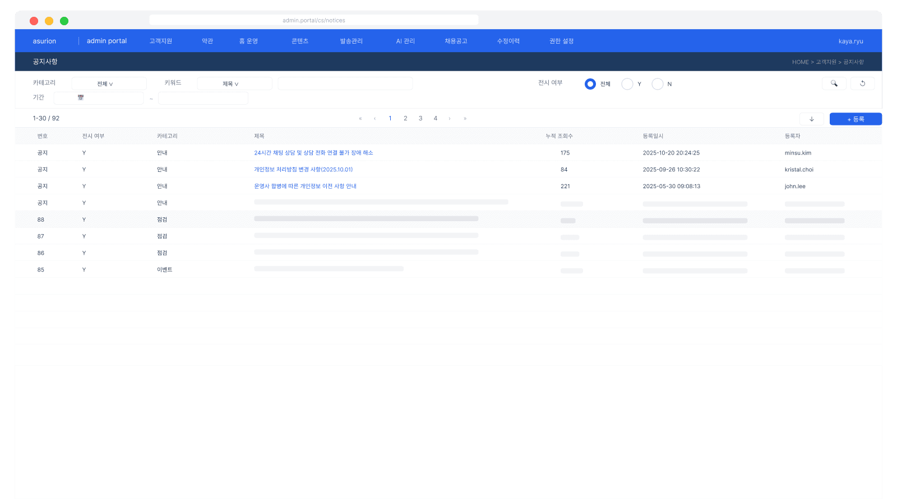Go to first page with « icon
The width and height of the screenshot is (897, 504).
360,119
